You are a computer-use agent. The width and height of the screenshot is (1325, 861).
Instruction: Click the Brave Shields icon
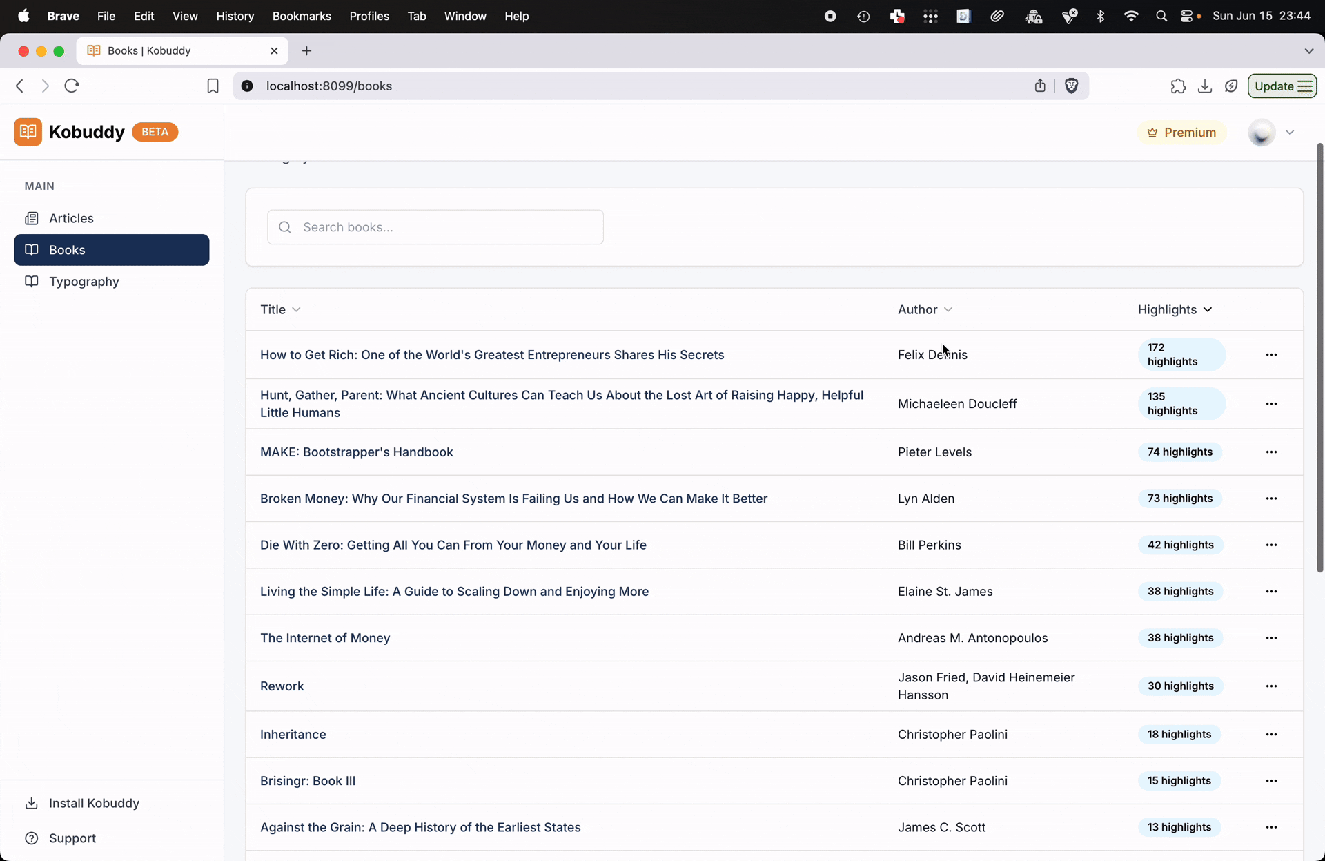[1071, 86]
